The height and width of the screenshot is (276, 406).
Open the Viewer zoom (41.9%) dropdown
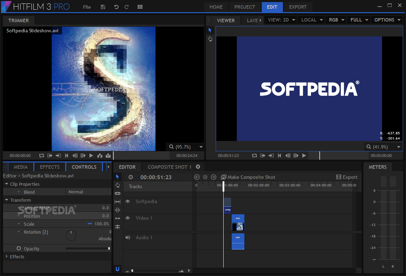pyautogui.click(x=399, y=147)
